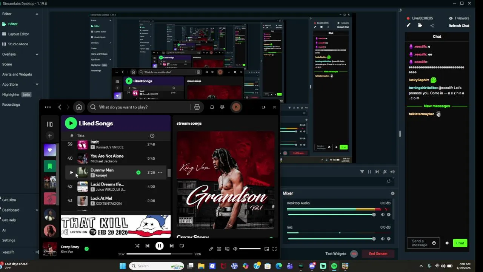Collapse chat panel with top arrow

(x=400, y=10)
